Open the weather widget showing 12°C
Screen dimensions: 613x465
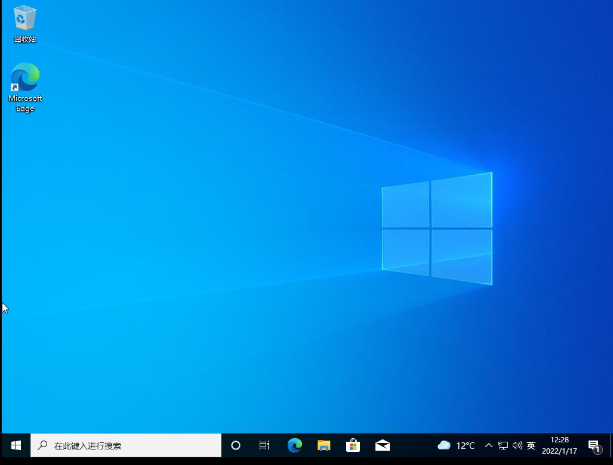pos(456,445)
